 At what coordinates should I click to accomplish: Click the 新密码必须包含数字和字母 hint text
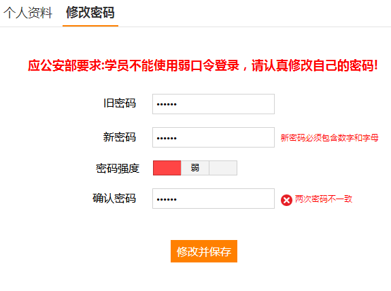[x=329, y=137]
